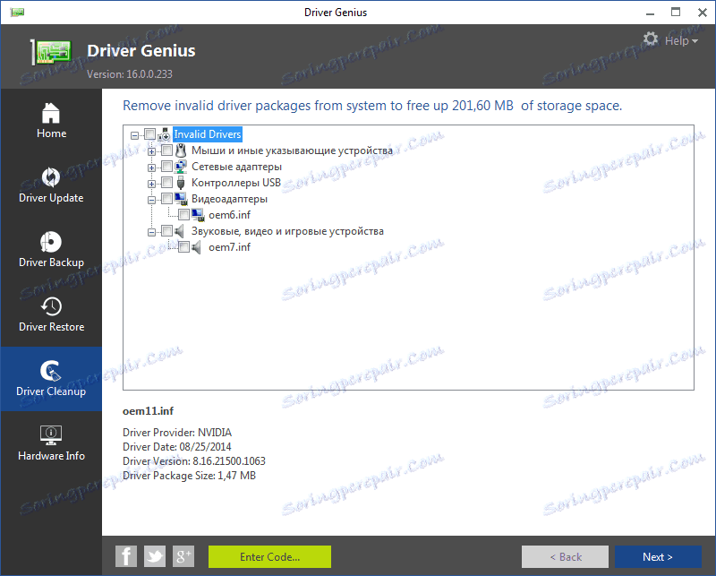The image size is (716, 576).
Task: Click the mouse device category icon
Action: click(181, 150)
